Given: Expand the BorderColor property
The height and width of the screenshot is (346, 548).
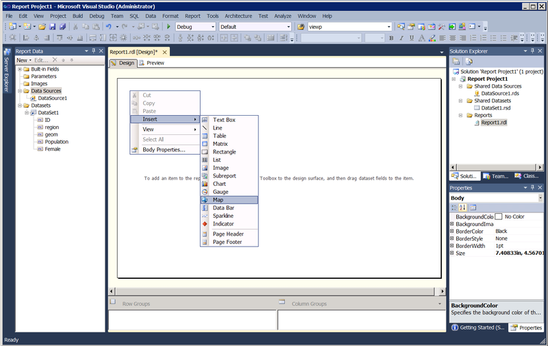Looking at the screenshot, I should coord(452,232).
